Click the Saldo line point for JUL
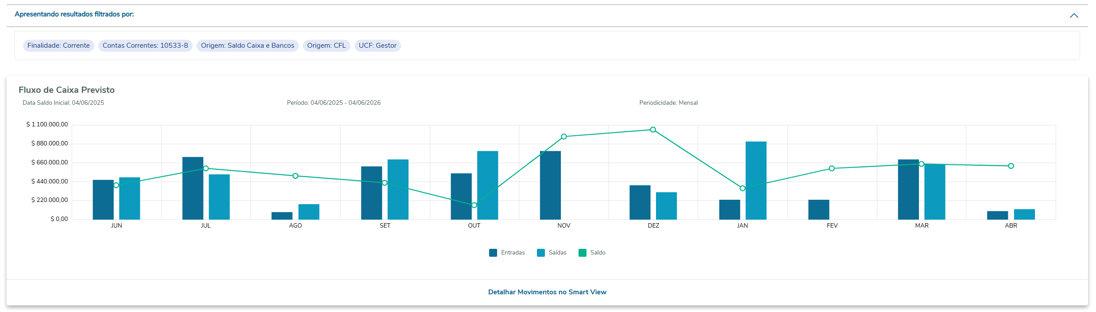Viewport: 1096px width, 312px height. [x=206, y=168]
